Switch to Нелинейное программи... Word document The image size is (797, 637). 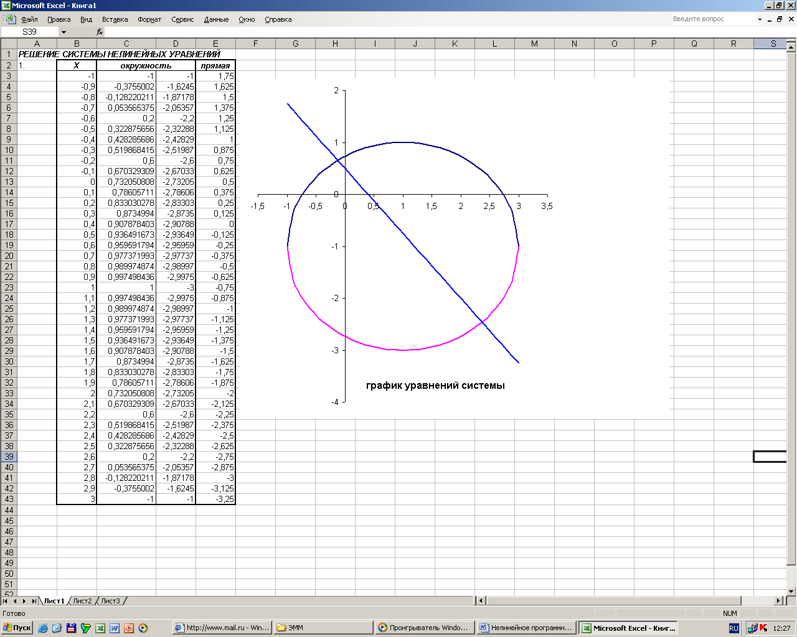coord(526,628)
